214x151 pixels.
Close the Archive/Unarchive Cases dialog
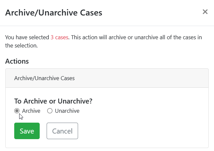[x=205, y=12]
